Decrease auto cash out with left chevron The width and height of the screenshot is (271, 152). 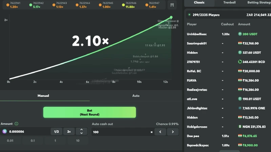[x=160, y=132]
